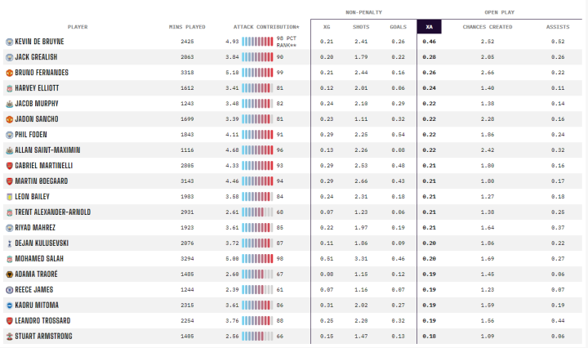
Task: Click the club badge next to Kaoru Mitoma
Action: tap(9, 305)
